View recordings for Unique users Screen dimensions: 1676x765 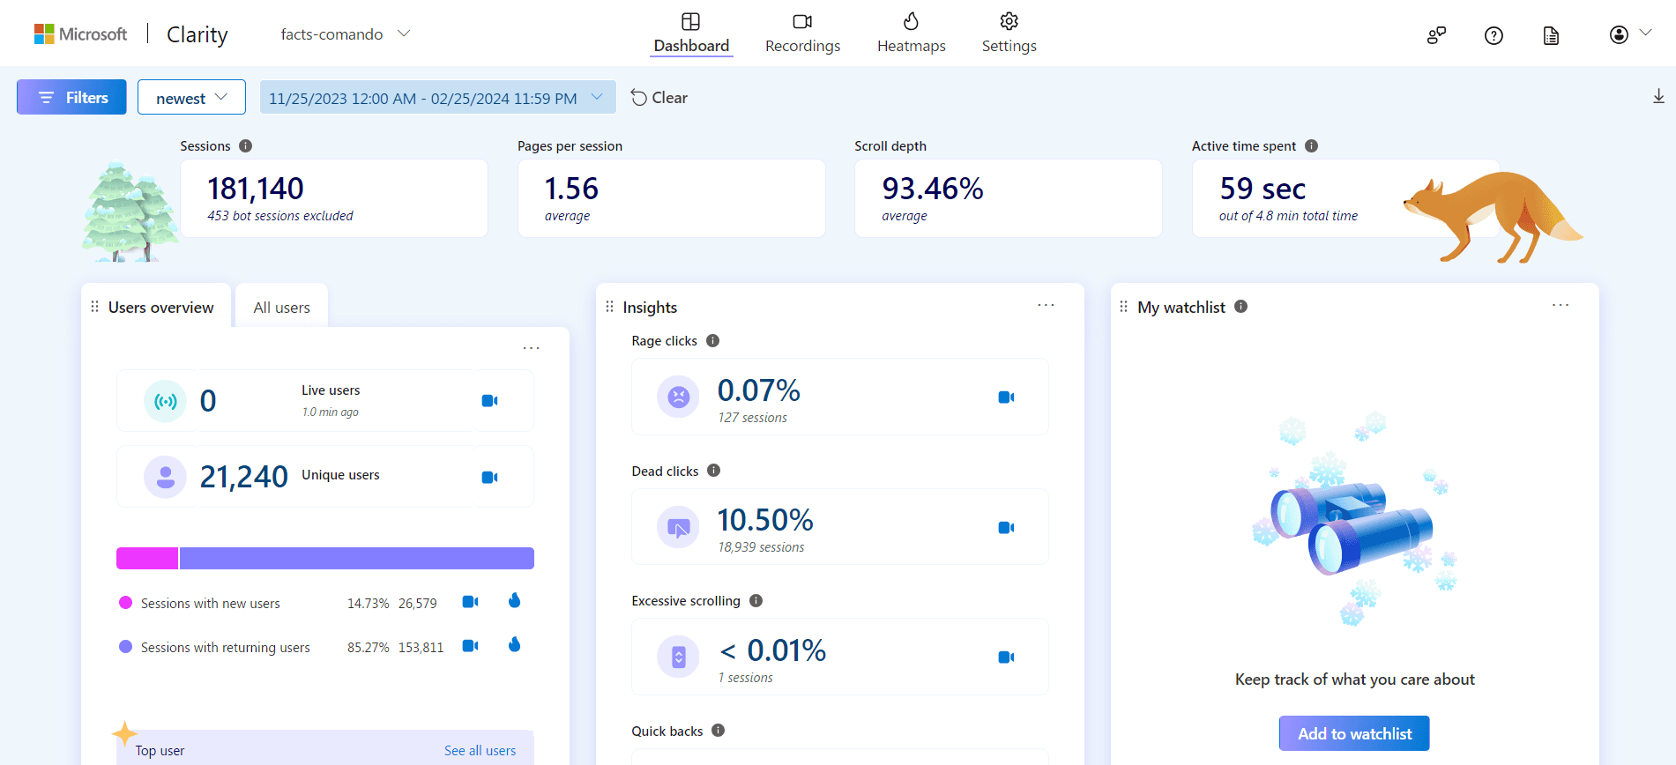tap(490, 477)
